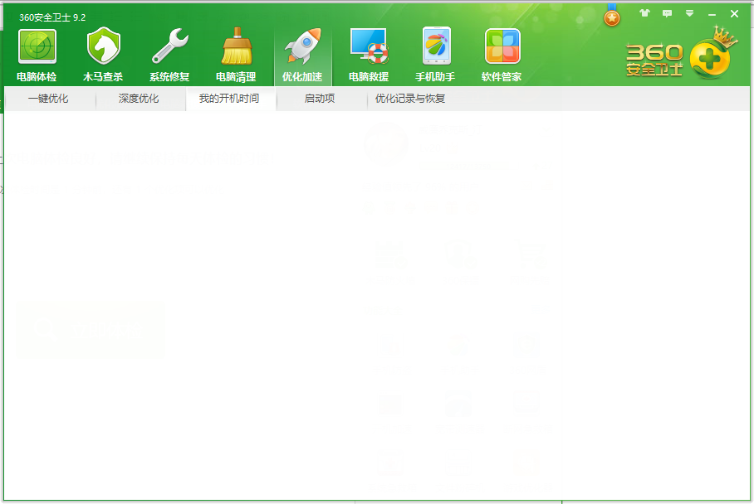The height and width of the screenshot is (504, 754).
Task: Open 优化记录与恢复 tab
Action: click(x=410, y=99)
